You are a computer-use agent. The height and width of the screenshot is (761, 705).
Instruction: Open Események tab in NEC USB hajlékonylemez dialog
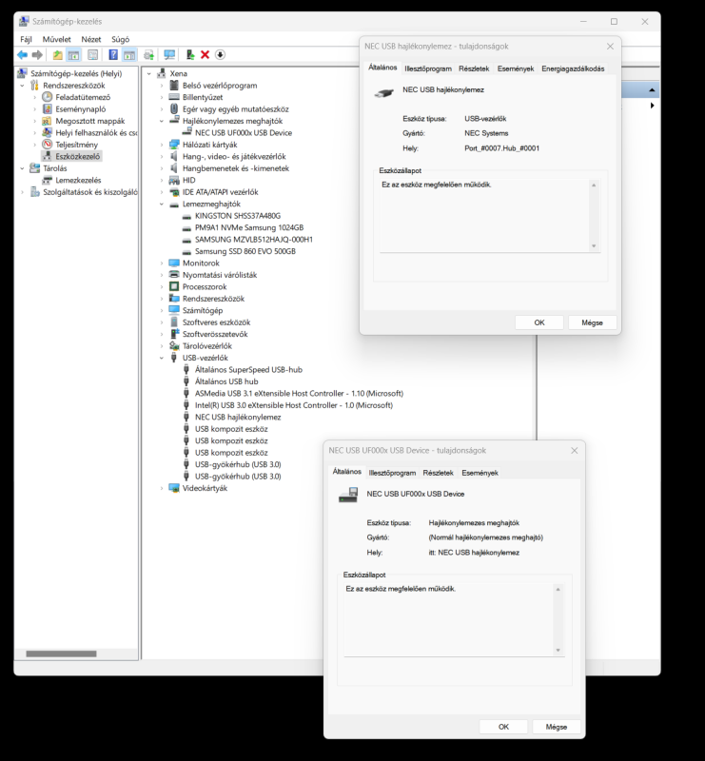pos(516,68)
